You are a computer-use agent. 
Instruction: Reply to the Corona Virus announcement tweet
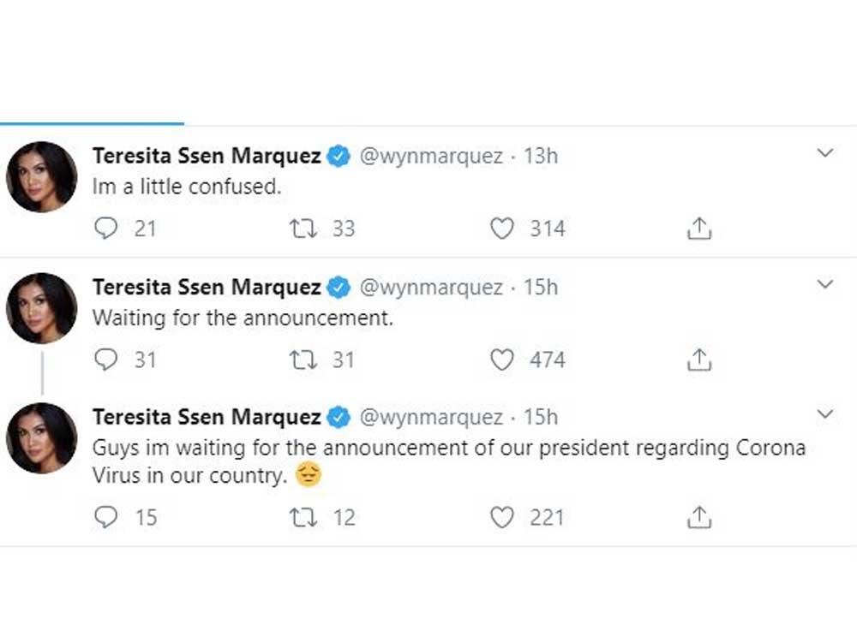coord(105,517)
